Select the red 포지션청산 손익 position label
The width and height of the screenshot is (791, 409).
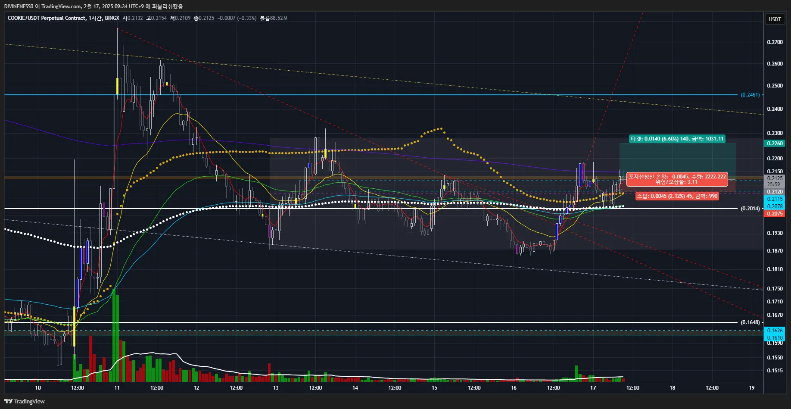click(677, 179)
